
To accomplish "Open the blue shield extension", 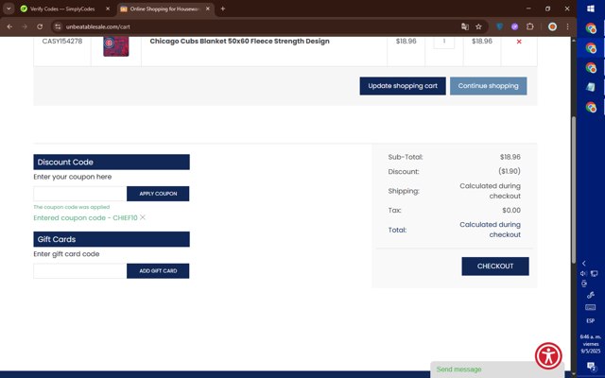I will click(500, 26).
